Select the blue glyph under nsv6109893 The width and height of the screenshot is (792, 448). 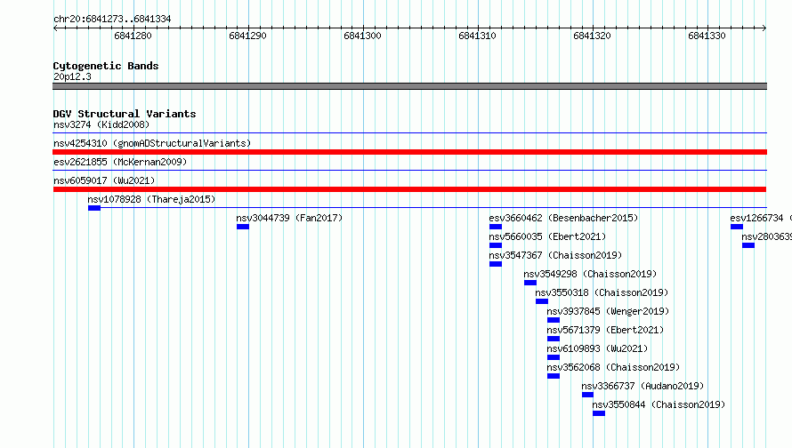[554, 357]
